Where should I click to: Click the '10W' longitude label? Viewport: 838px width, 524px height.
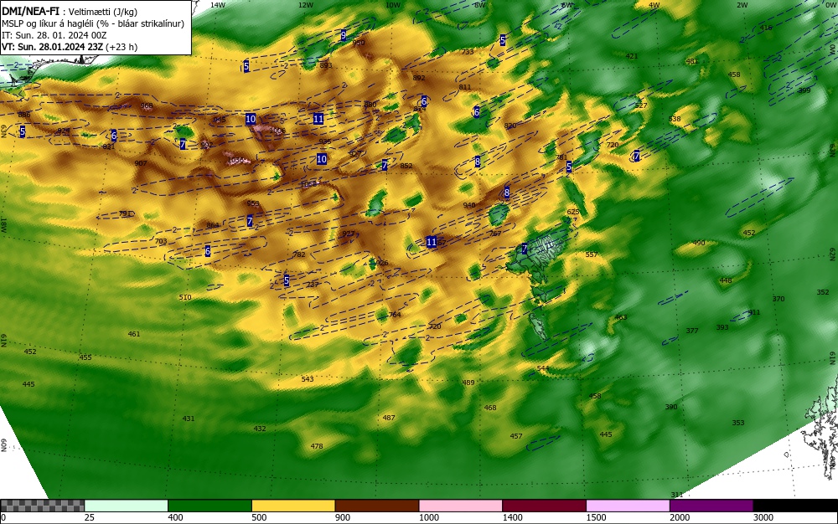point(393,5)
